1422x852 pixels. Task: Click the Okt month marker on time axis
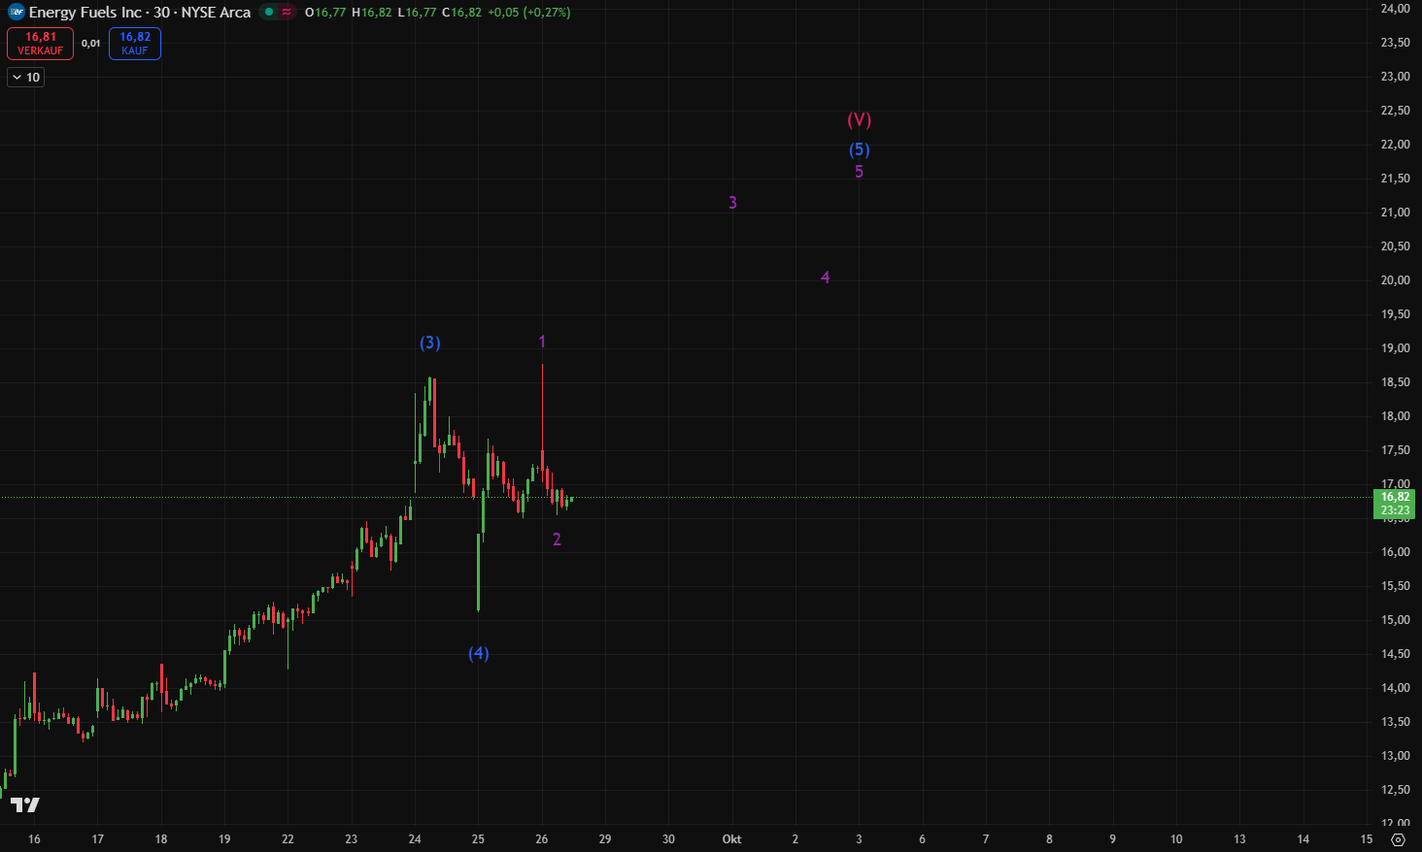point(731,839)
